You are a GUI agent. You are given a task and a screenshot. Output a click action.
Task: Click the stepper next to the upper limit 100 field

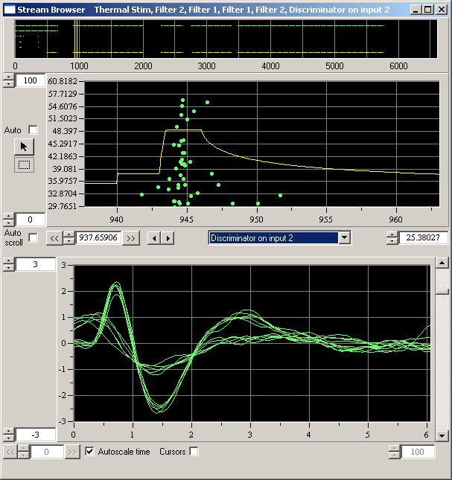coord(8,80)
